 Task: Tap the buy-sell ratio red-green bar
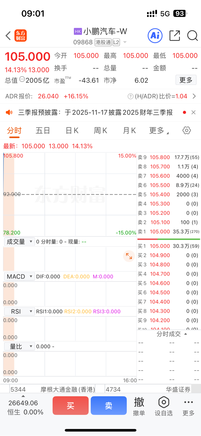click(x=169, y=239)
